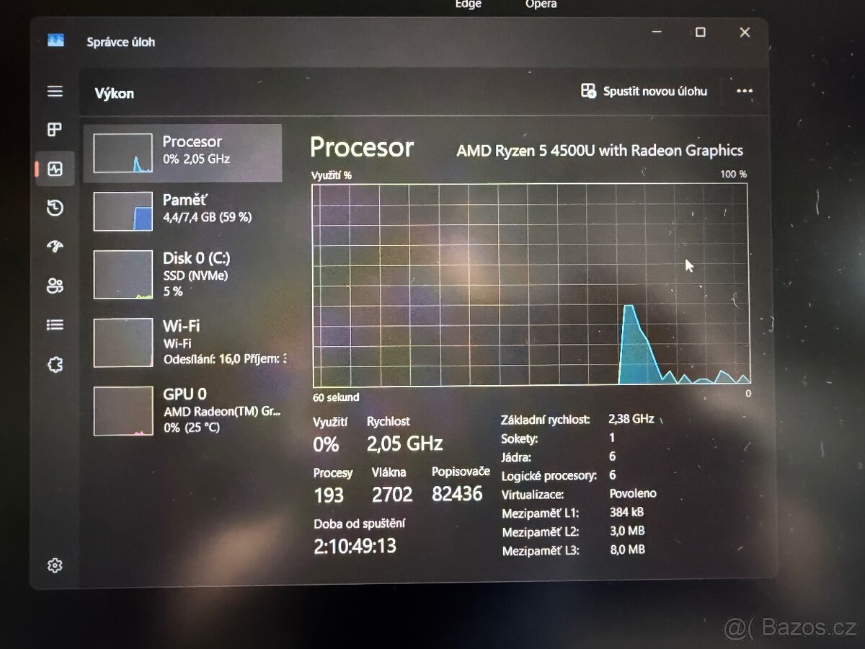Open the Startup apps view
Screen dimensions: 865x649
coord(55,247)
